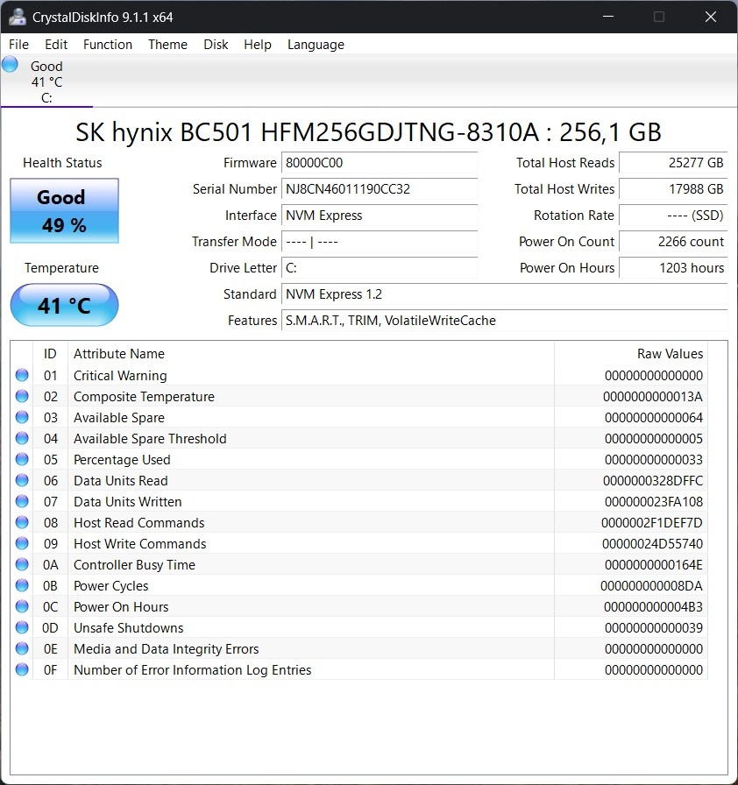Click the CrystalDiskInfo app icon in title bar
Screen dimensions: 738x785
(x=17, y=17)
